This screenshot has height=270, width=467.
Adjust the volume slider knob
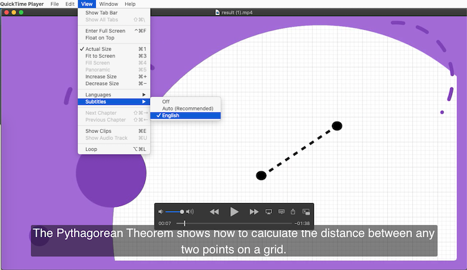182,212
